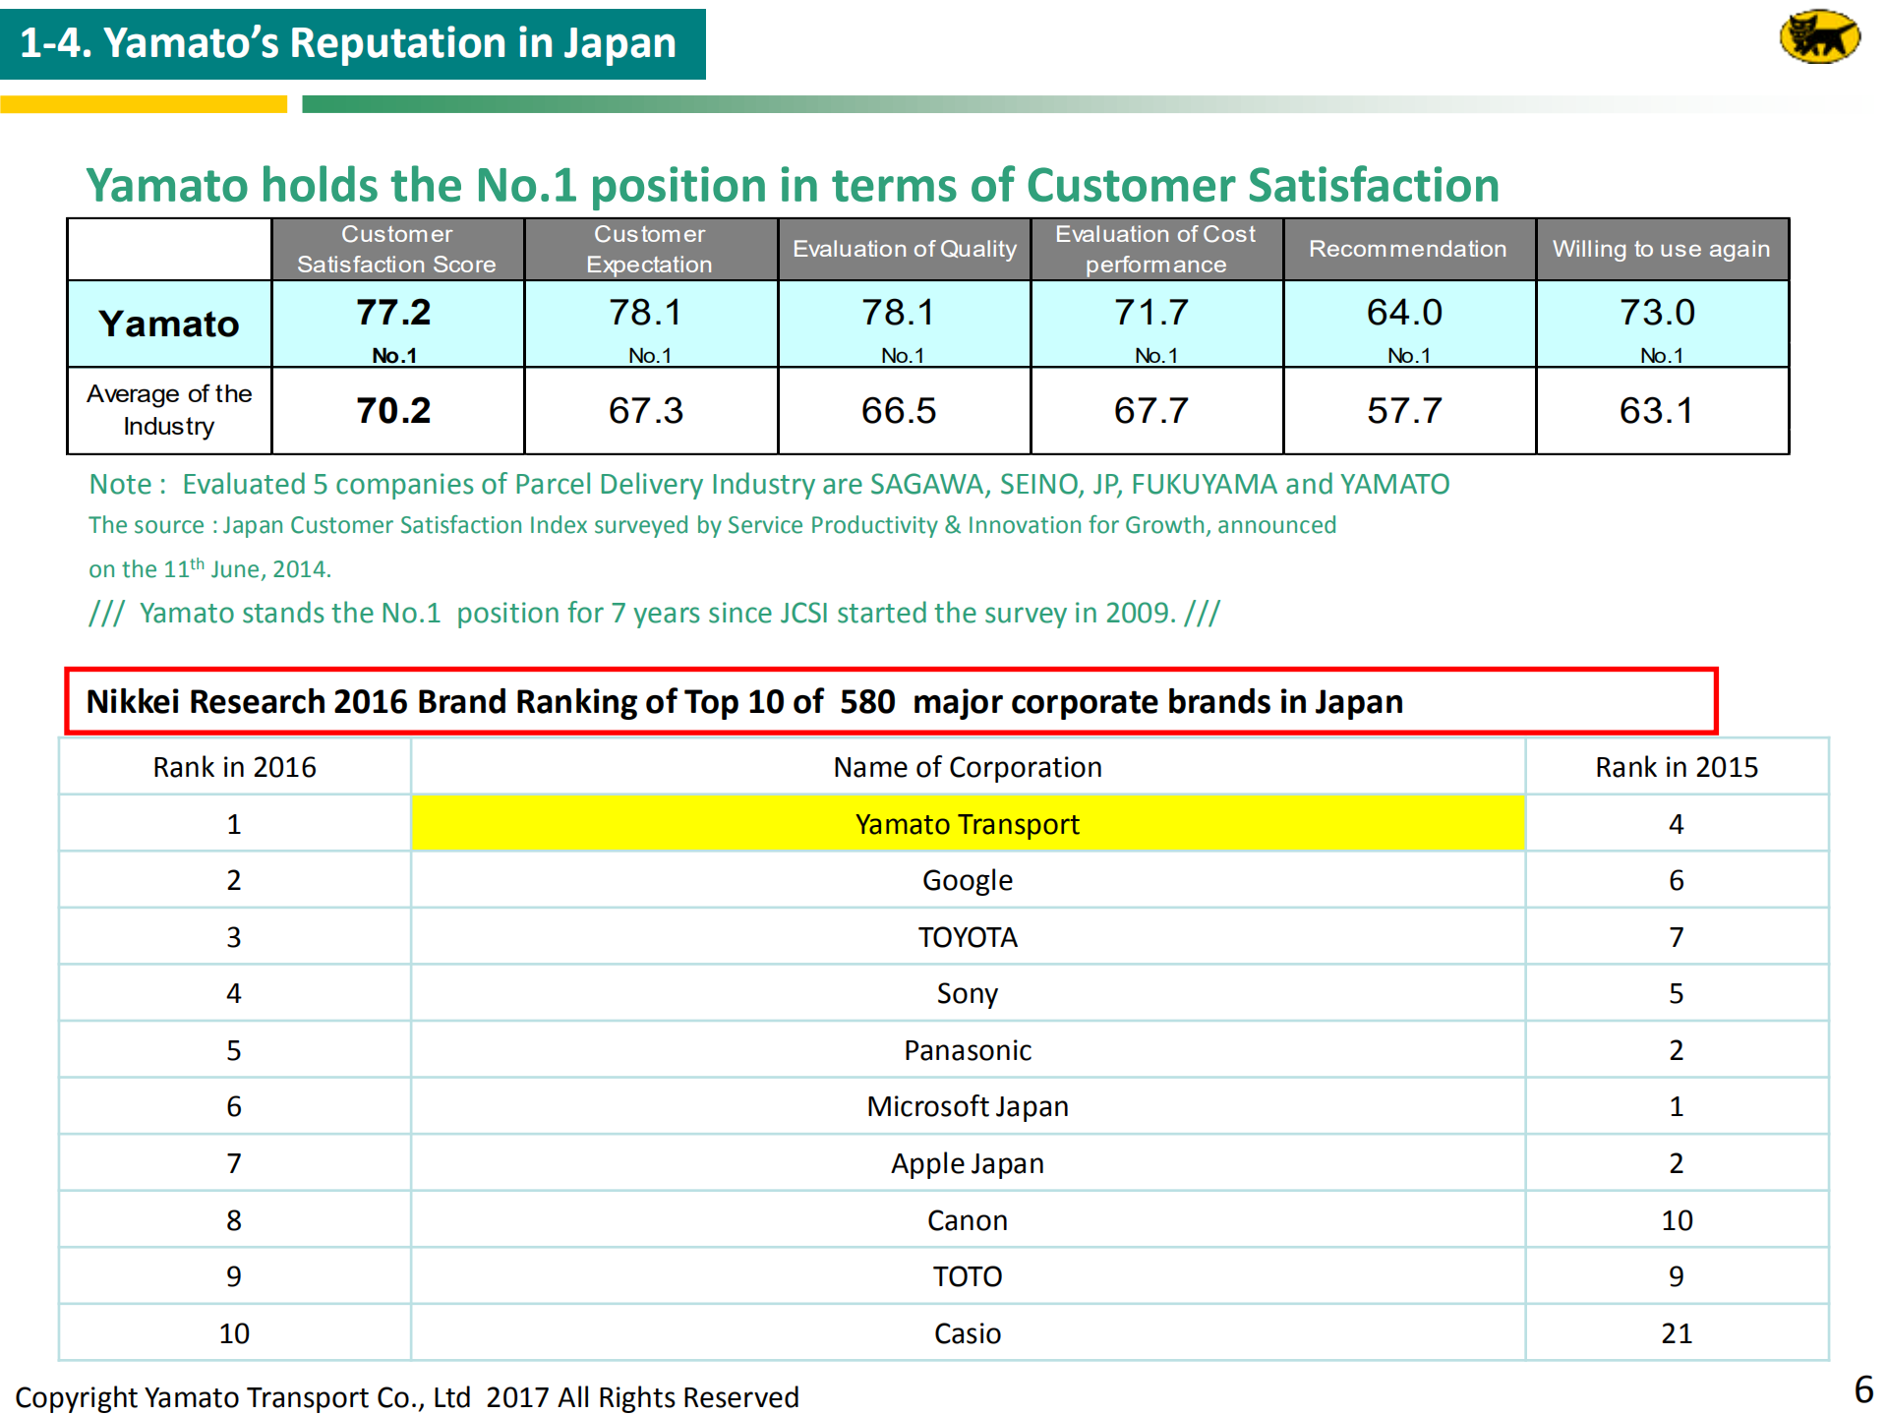Click the Microsoft Japan corporation name
This screenshot has height=1415, width=1887.
click(967, 1106)
